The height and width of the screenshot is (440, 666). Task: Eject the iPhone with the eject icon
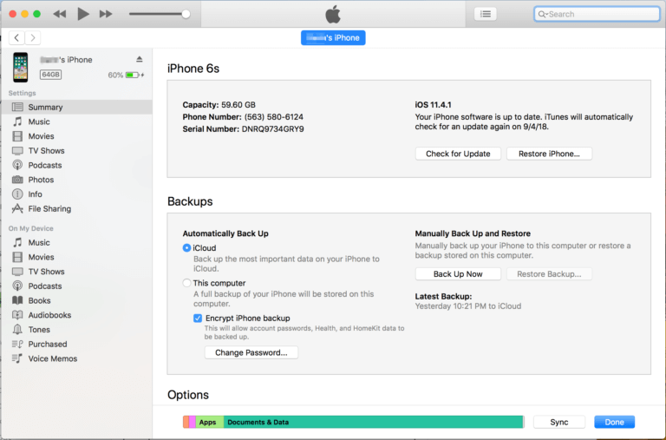pos(140,59)
